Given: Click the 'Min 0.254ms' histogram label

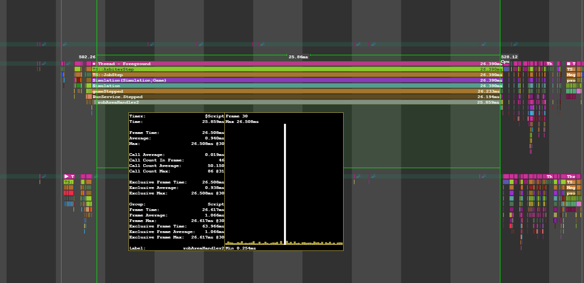Looking at the screenshot, I should [241, 248].
